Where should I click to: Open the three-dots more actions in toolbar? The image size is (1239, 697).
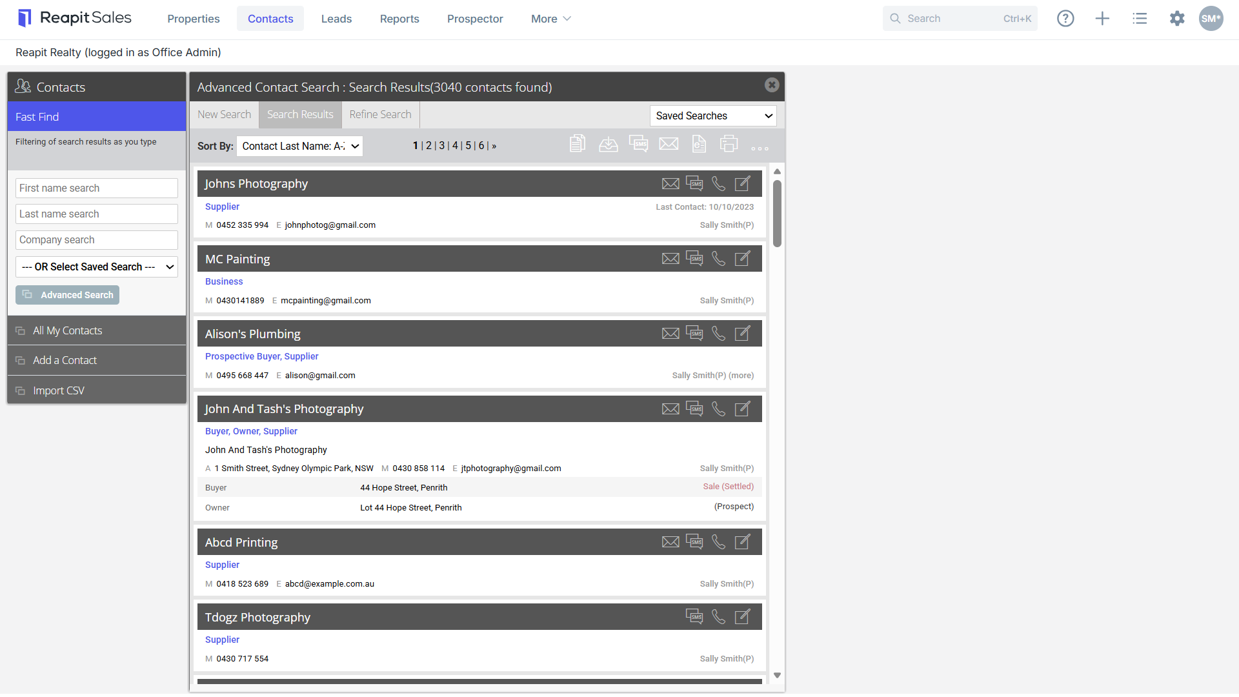click(x=760, y=148)
